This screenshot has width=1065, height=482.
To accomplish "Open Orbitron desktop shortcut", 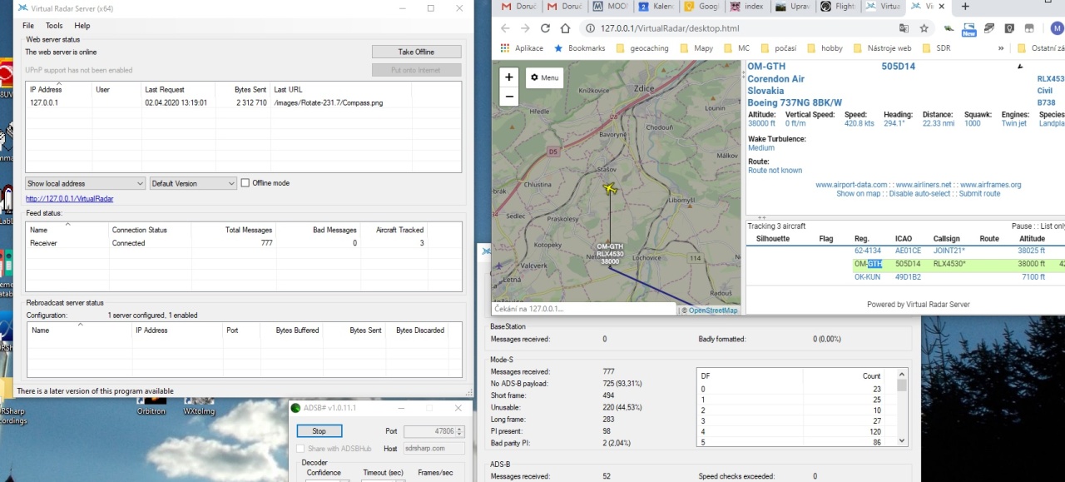I will (151, 405).
